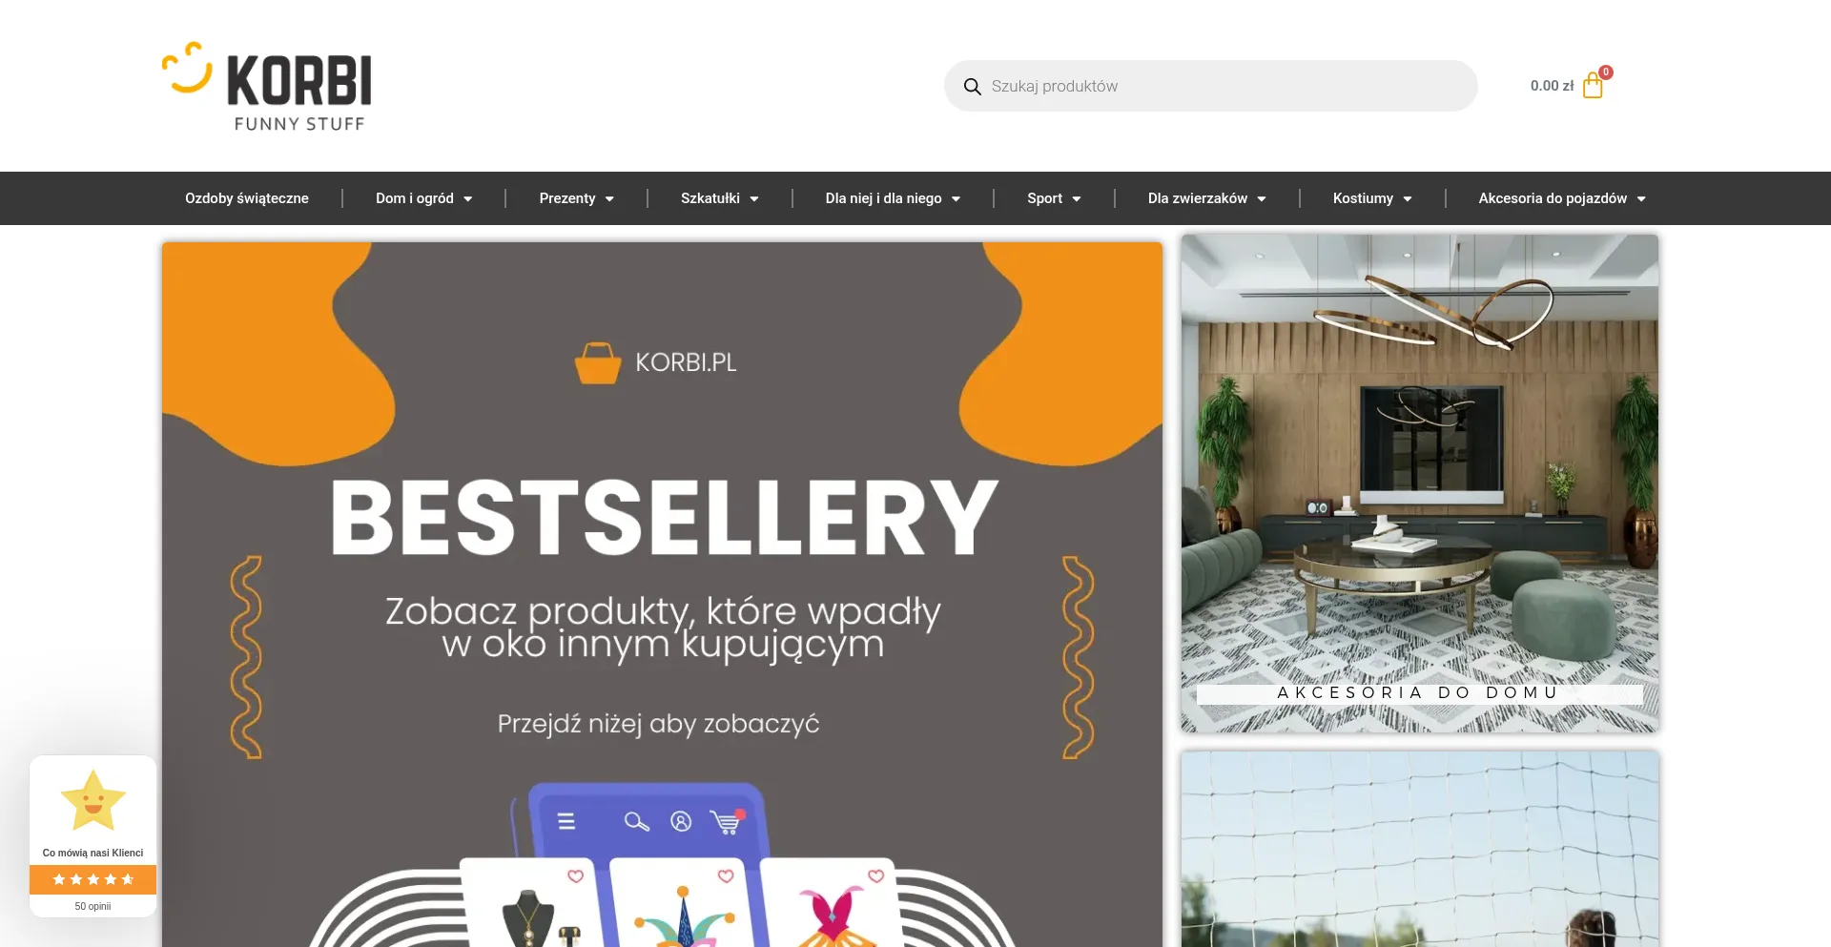The height and width of the screenshot is (947, 1831).
Task: Expand Dla niej i dla niego arrow
Action: [956, 199]
